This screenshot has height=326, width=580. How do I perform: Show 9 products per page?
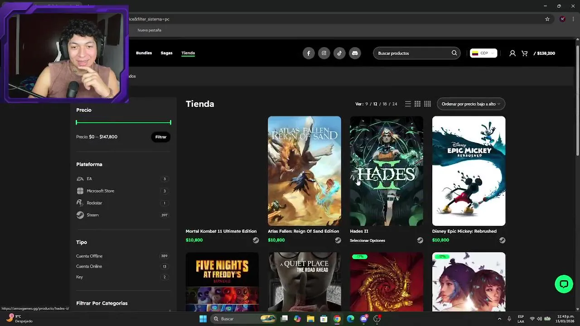click(x=367, y=104)
